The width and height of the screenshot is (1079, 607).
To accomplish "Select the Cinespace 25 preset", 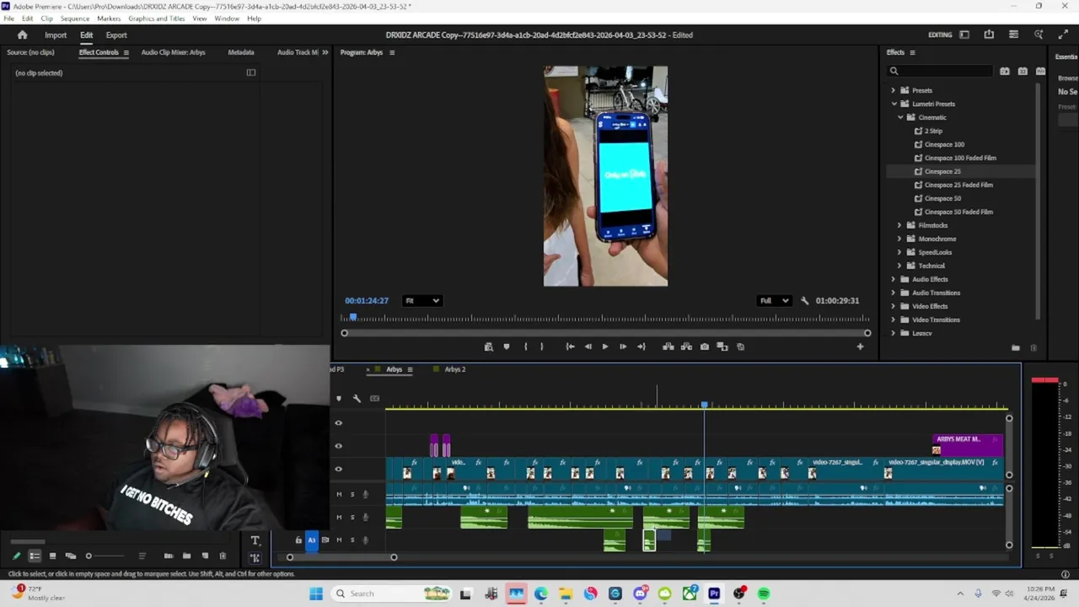I will [x=942, y=171].
